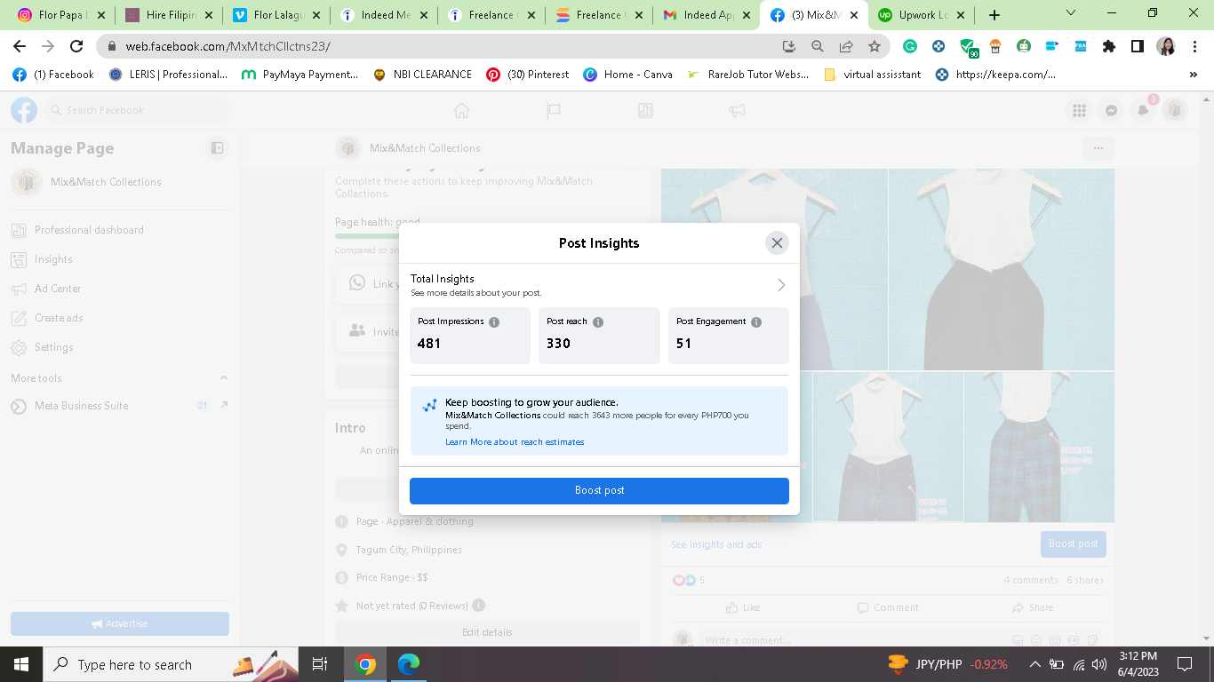Open a new browser tab
Viewport: 1214px width, 682px height.
click(994, 15)
